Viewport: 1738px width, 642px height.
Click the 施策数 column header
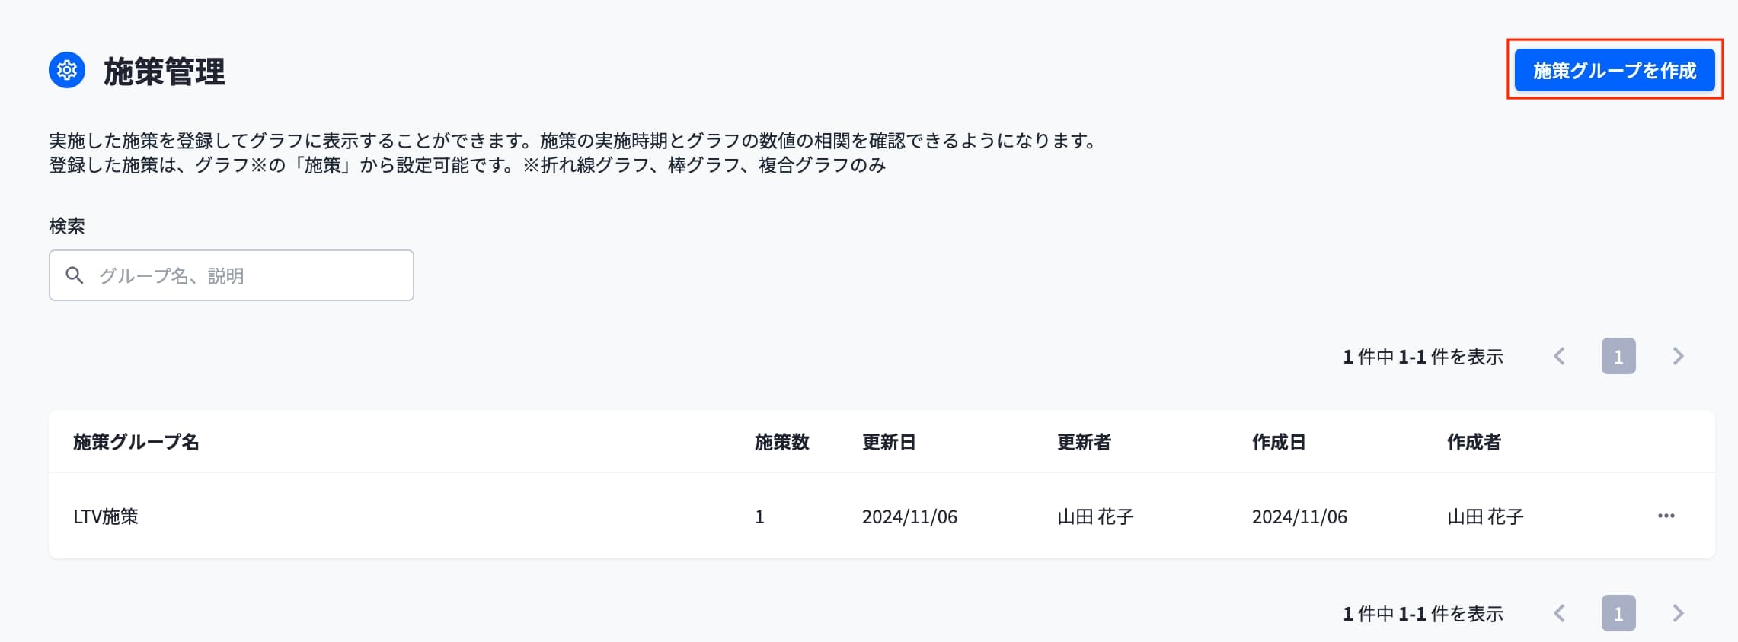[x=782, y=442]
